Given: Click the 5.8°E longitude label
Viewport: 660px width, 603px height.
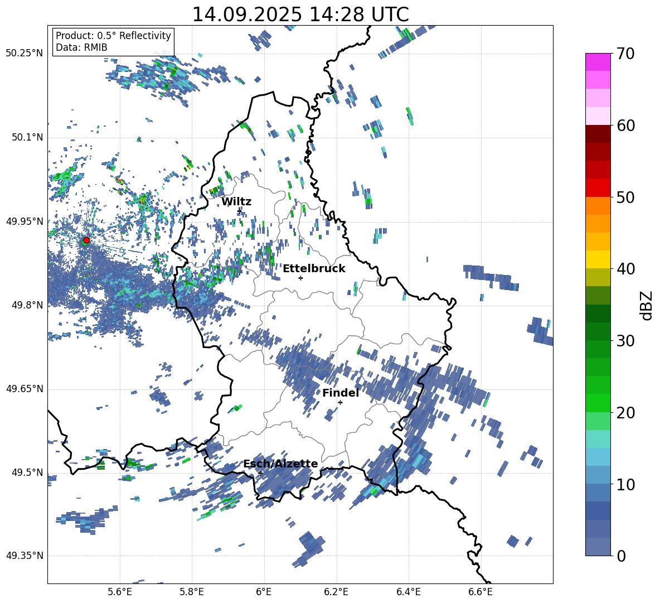Looking at the screenshot, I should click(192, 592).
